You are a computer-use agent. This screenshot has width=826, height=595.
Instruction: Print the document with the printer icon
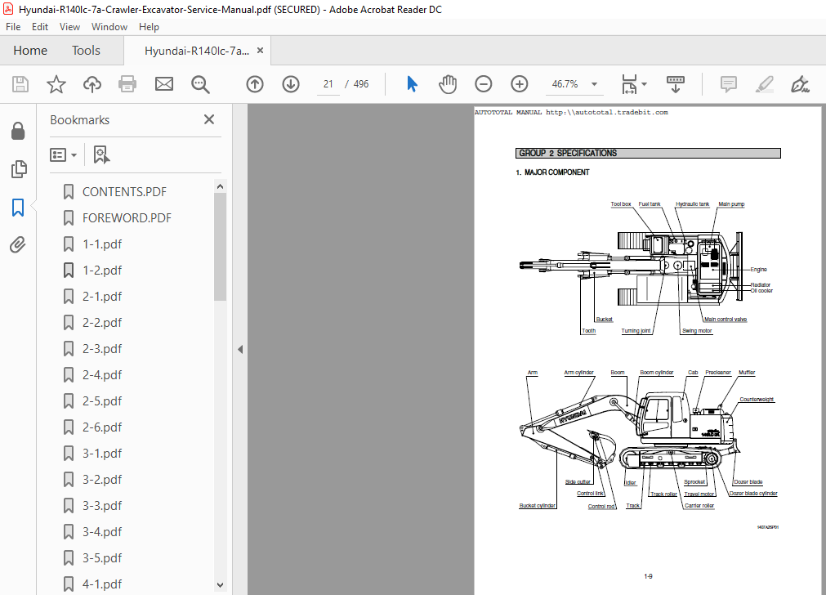point(127,84)
